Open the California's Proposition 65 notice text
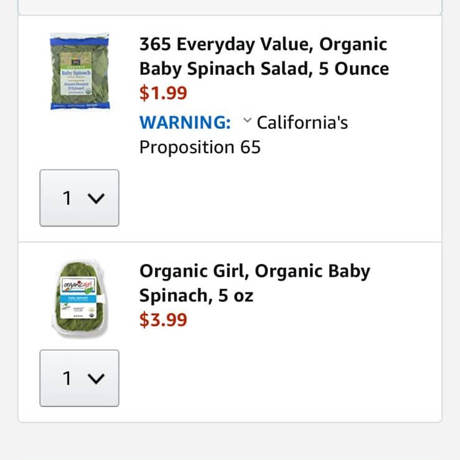This screenshot has width=460, height=460. click(x=244, y=134)
